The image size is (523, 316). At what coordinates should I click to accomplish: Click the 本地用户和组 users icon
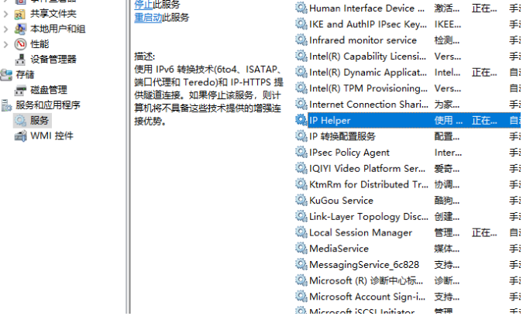coord(21,29)
